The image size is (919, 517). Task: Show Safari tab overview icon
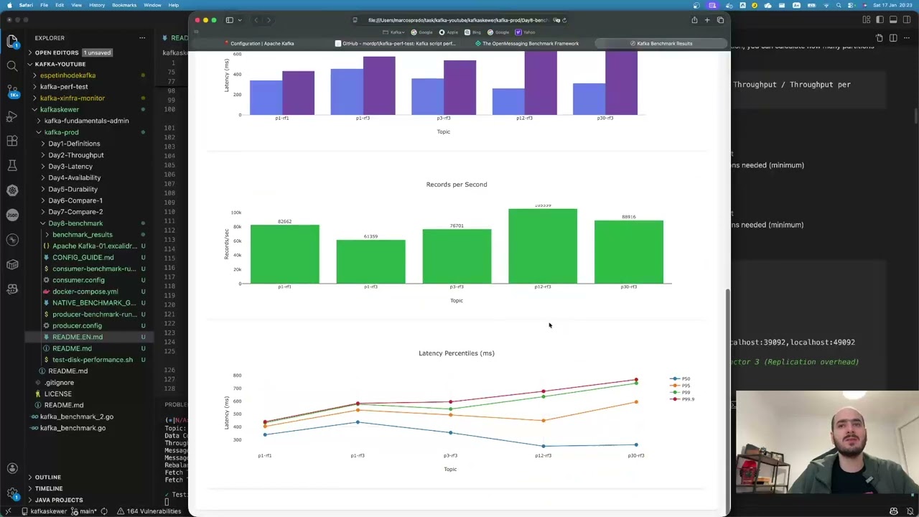click(720, 20)
